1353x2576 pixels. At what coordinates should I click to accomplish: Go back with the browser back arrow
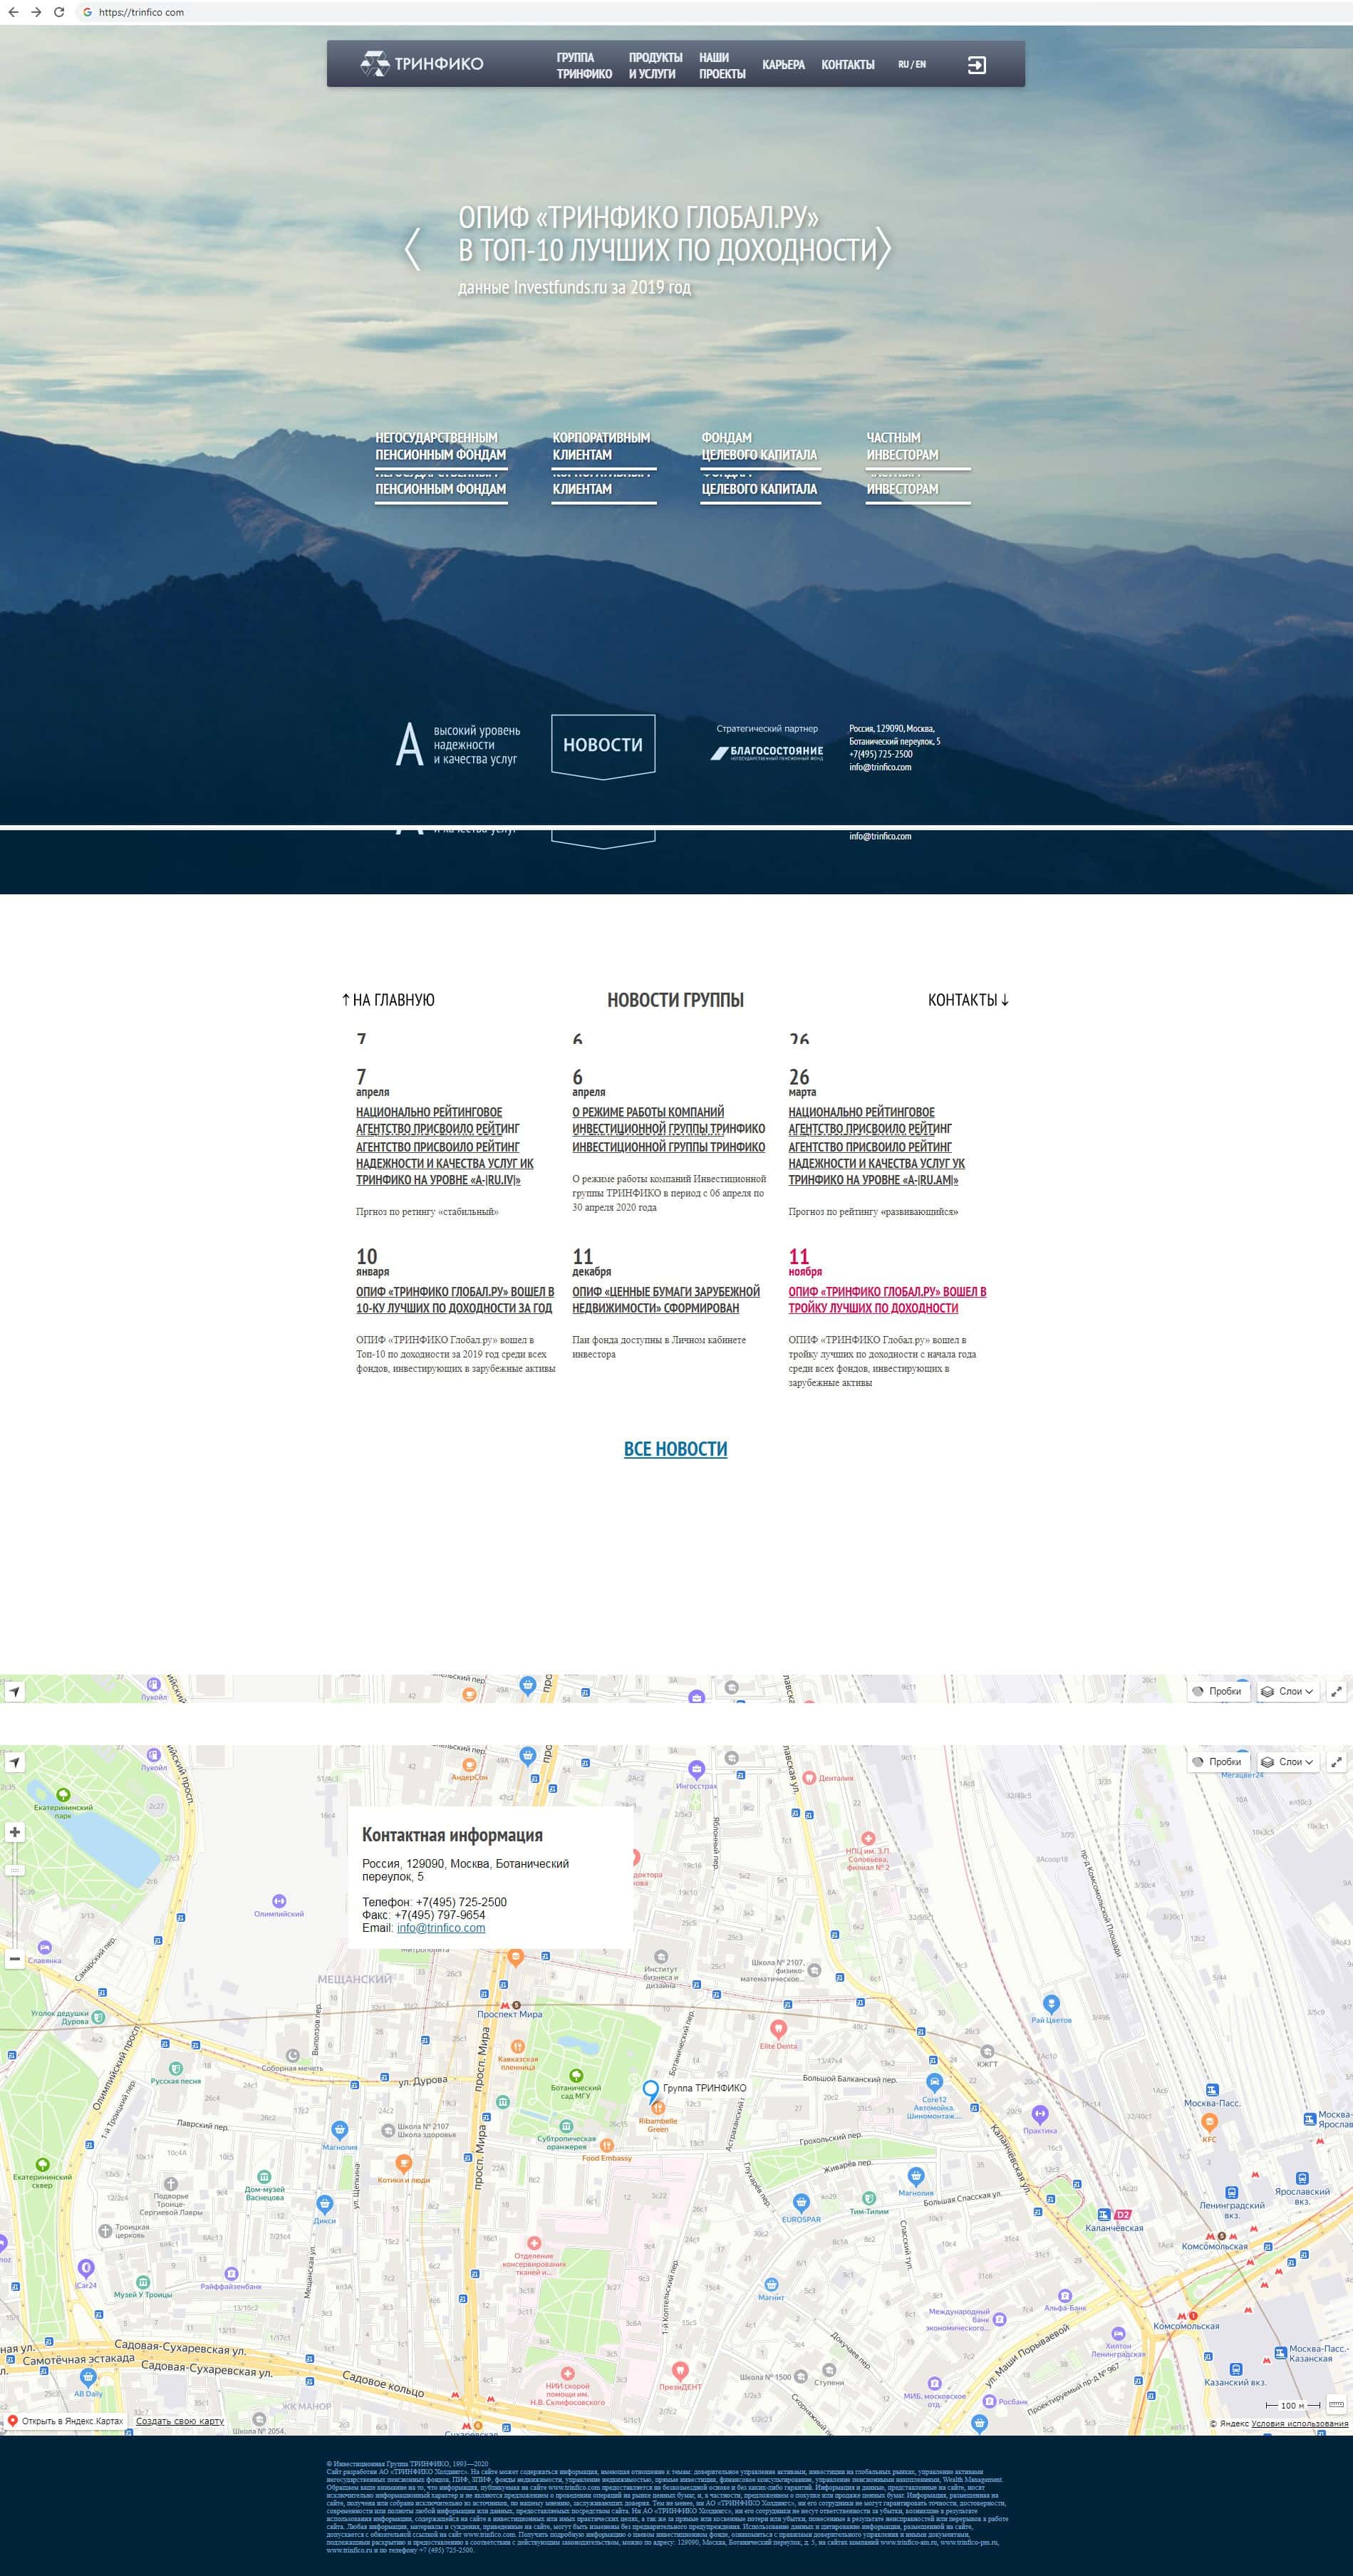(x=12, y=12)
